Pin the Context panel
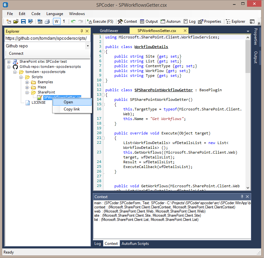 tap(242, 197)
